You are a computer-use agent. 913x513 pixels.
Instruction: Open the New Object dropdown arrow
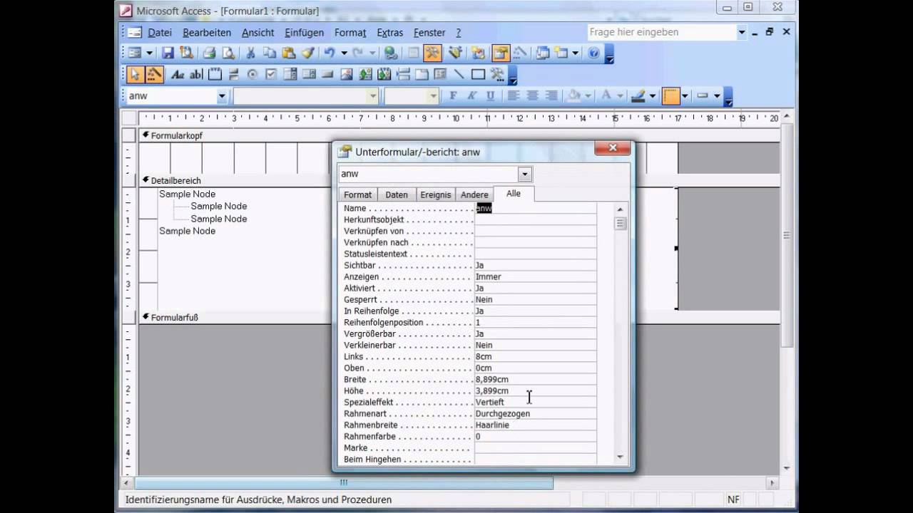575,53
